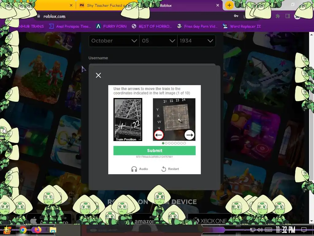Click the 11:32 PM taskbar clock
Image resolution: width=314 pixels, height=236 pixels.
(x=285, y=230)
